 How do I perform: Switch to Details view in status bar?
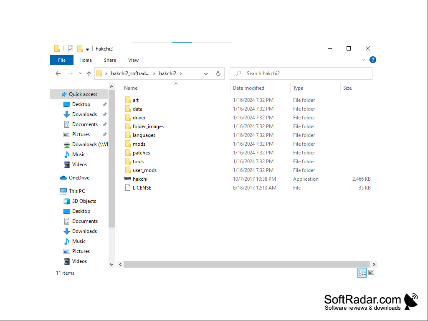point(362,273)
